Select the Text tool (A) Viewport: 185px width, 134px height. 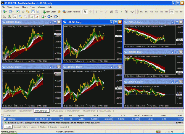tap(121, 12)
